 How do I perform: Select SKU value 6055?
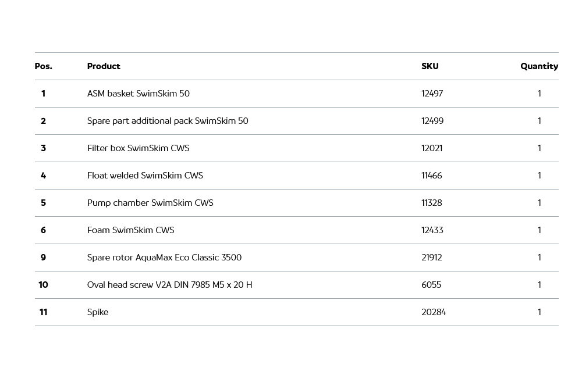(431, 285)
